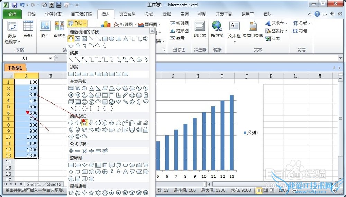The image size is (346, 197).
Task: Open Customize Quick Access Toolbar dropdown
Action: [76, 5]
